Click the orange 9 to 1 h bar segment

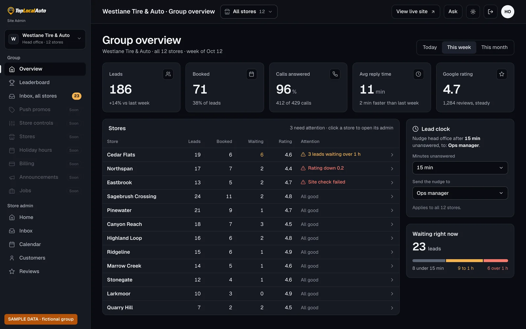[x=464, y=261]
